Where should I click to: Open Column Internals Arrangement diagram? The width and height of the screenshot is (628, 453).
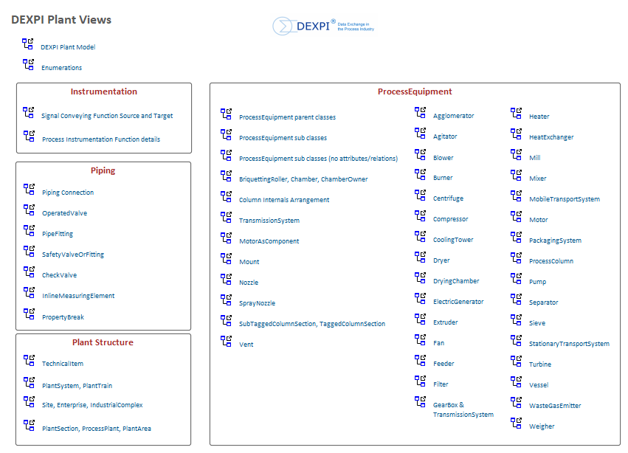[x=284, y=200]
